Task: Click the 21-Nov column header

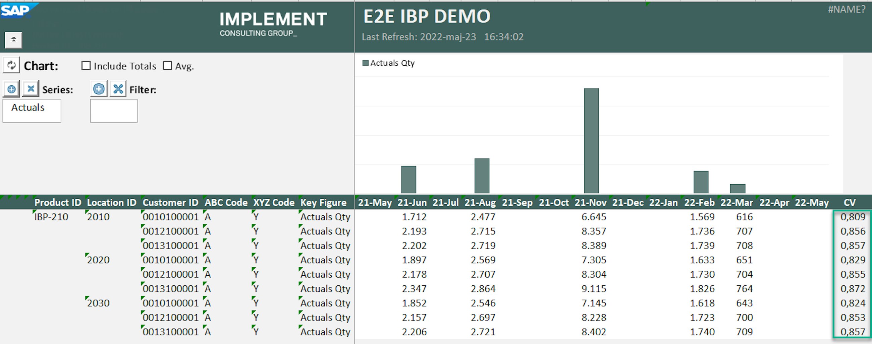Action: pos(590,202)
